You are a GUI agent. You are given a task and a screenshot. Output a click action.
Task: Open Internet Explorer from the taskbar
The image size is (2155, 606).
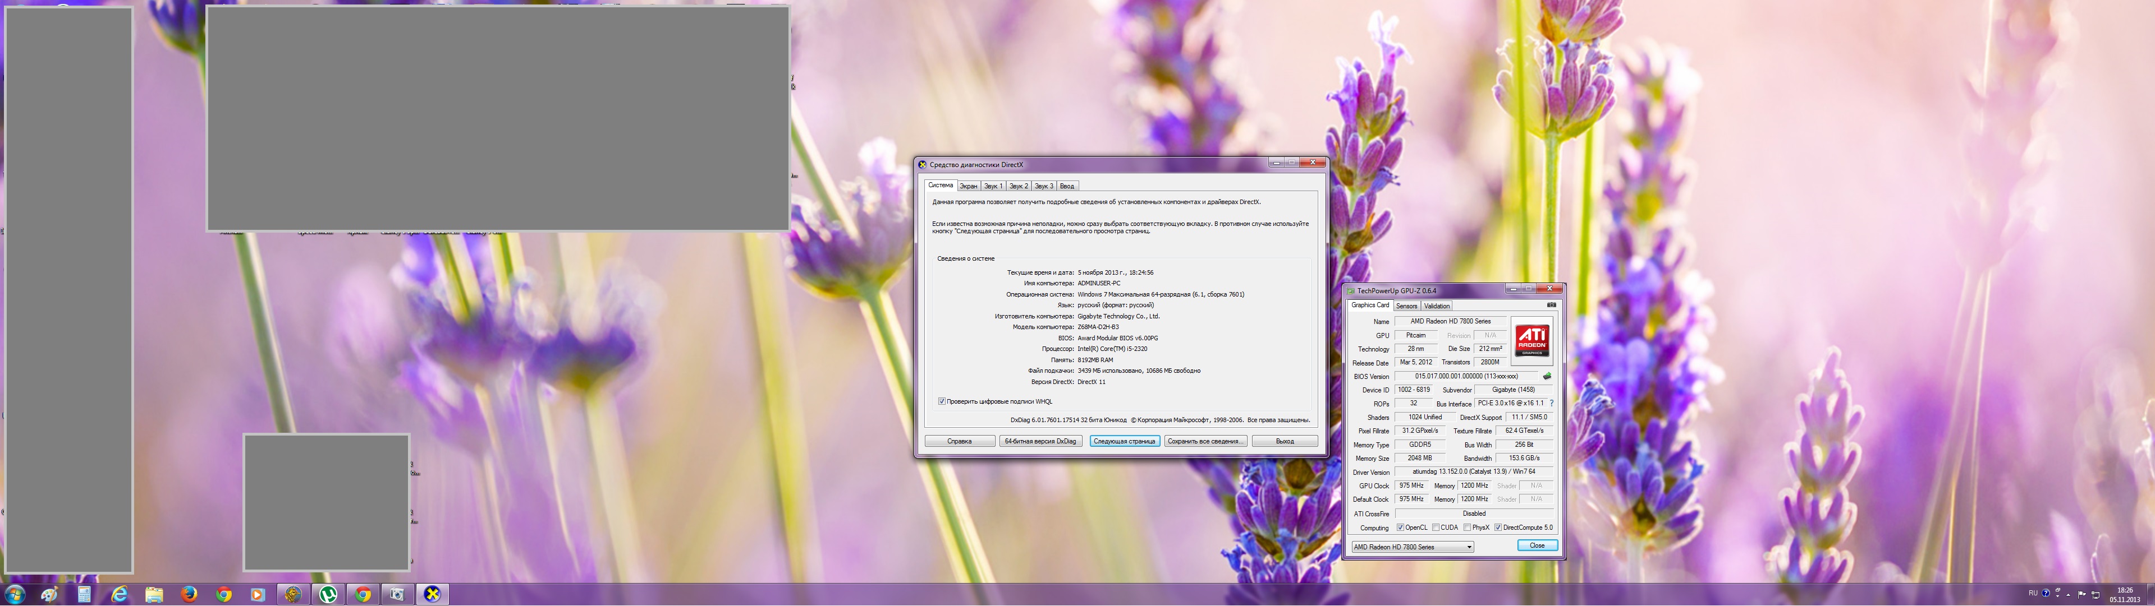(x=120, y=594)
